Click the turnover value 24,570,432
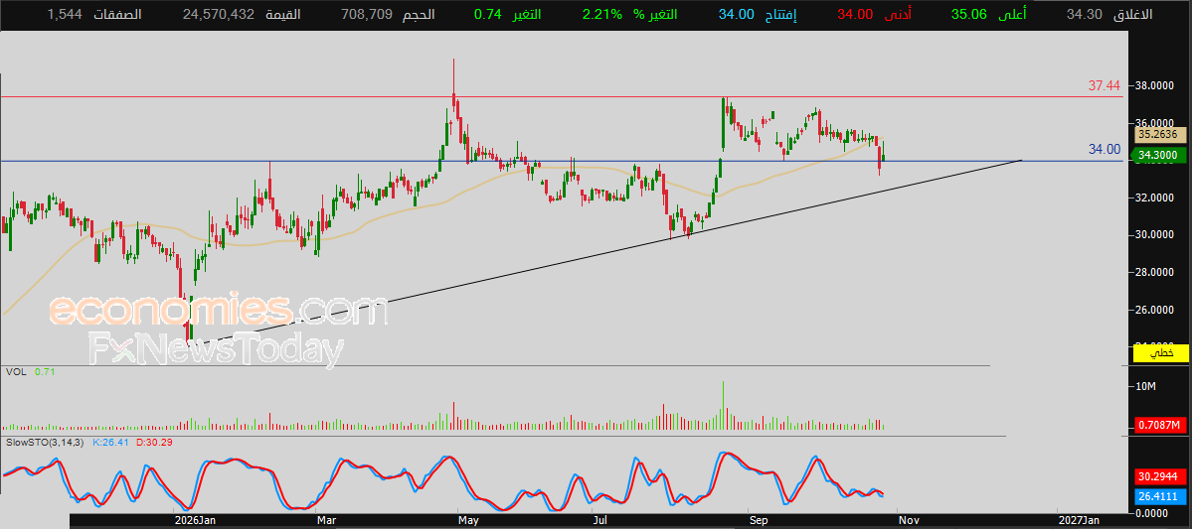Screen dimensions: 1192x529 pos(218,15)
